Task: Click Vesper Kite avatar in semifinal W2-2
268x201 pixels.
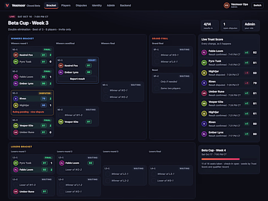Action: [x=60, y=122]
